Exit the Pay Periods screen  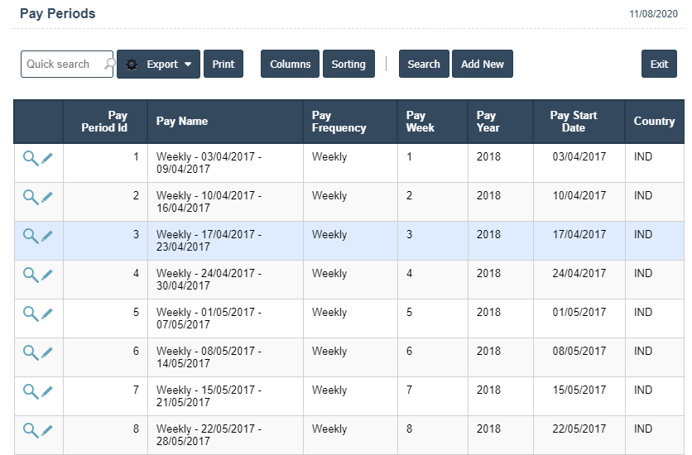pos(659,65)
